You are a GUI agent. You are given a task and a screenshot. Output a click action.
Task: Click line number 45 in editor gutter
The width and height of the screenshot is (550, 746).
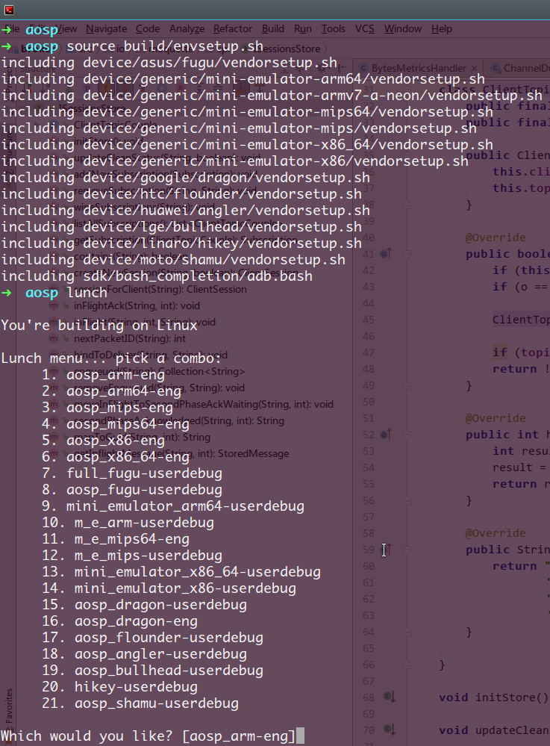click(x=369, y=320)
